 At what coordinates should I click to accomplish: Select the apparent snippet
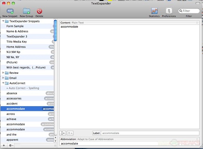click(27, 140)
